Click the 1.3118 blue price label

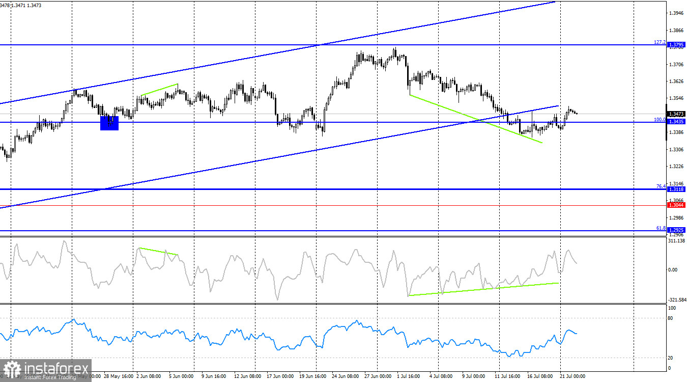click(677, 189)
